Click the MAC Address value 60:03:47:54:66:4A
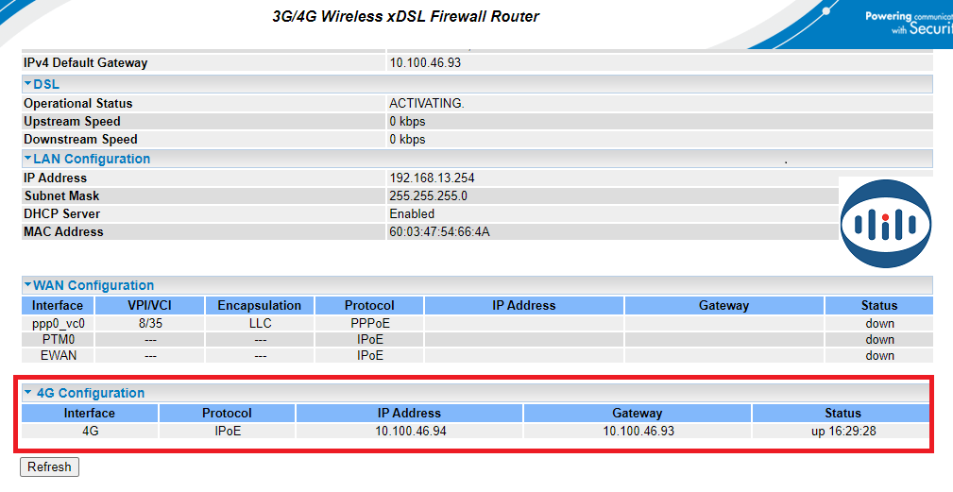This screenshot has height=492, width=953. (439, 231)
